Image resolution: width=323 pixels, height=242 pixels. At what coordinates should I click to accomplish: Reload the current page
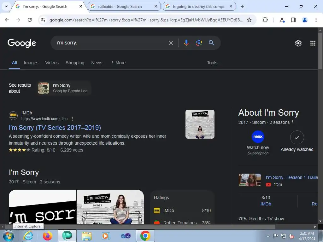[x=30, y=20]
